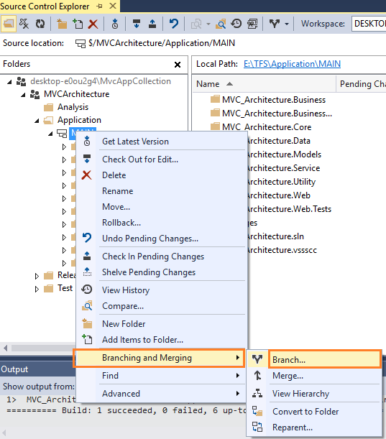Choose Check Out for Edit menu item
The image size is (386, 439).
tap(161, 160)
